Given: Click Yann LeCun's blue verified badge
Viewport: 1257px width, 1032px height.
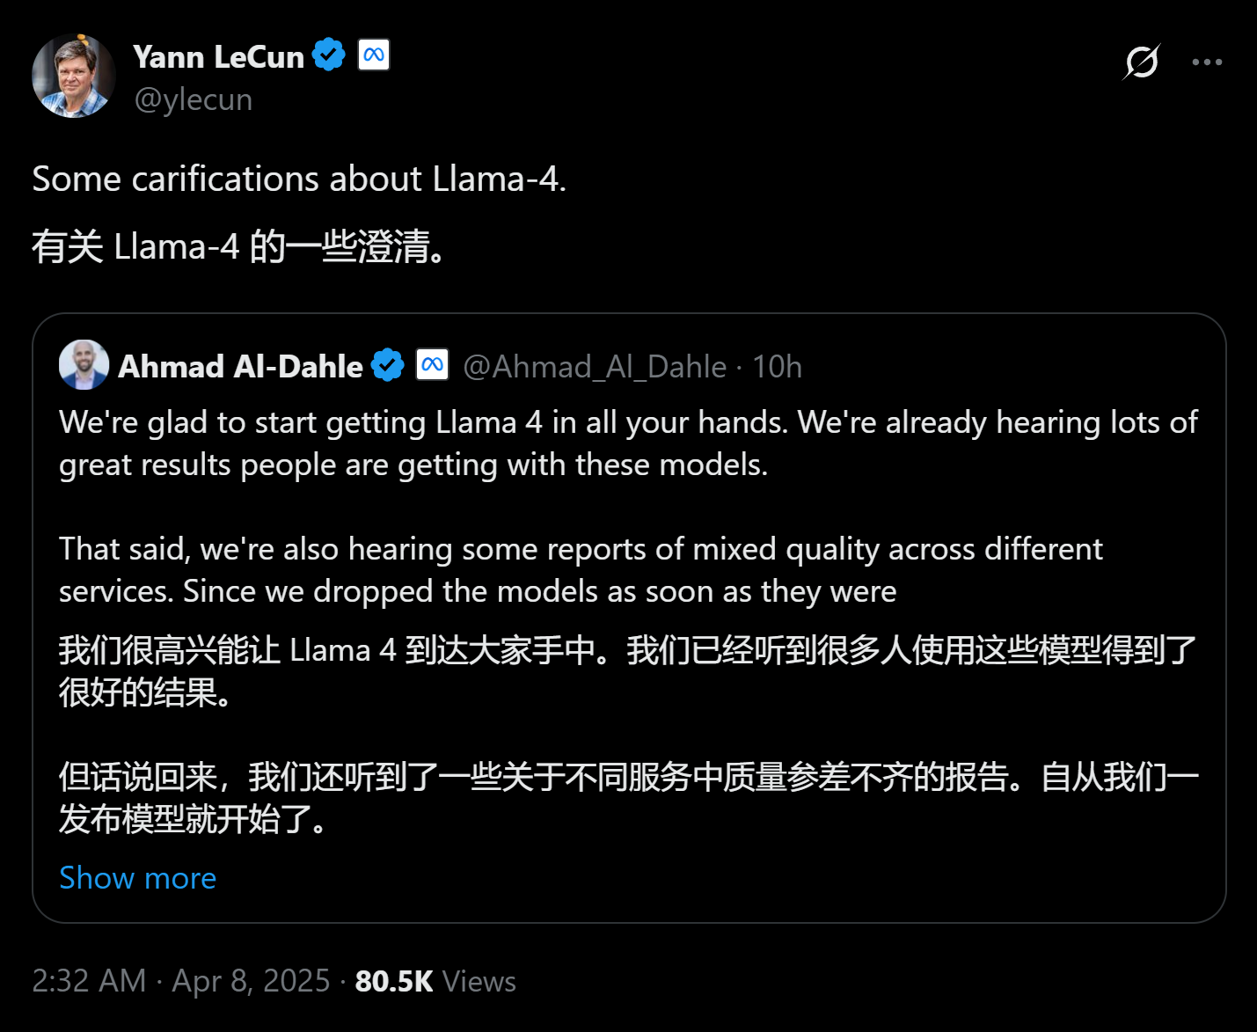Looking at the screenshot, I should 329,55.
